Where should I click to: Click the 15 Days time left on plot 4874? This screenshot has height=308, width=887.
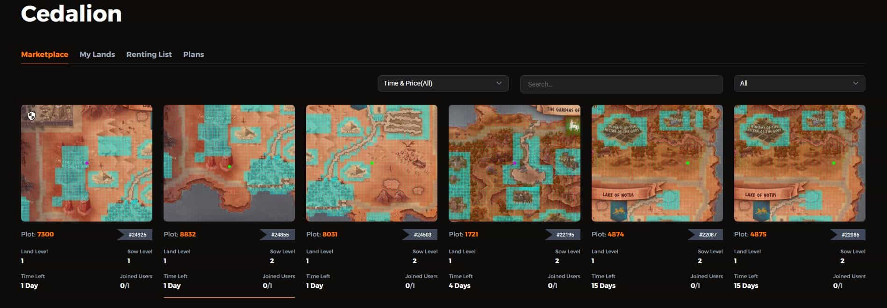tap(603, 286)
